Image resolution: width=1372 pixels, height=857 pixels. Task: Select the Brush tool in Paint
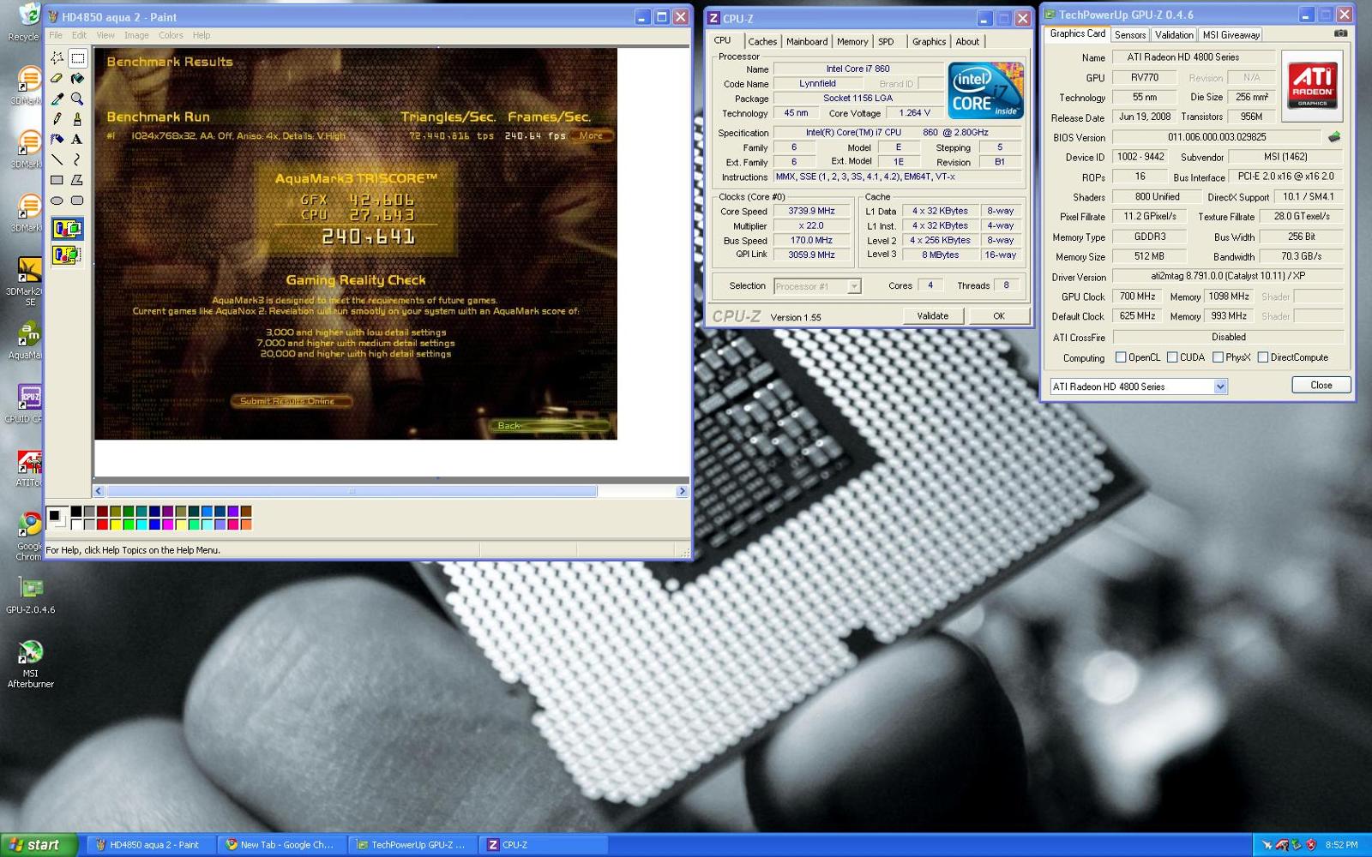click(x=77, y=119)
